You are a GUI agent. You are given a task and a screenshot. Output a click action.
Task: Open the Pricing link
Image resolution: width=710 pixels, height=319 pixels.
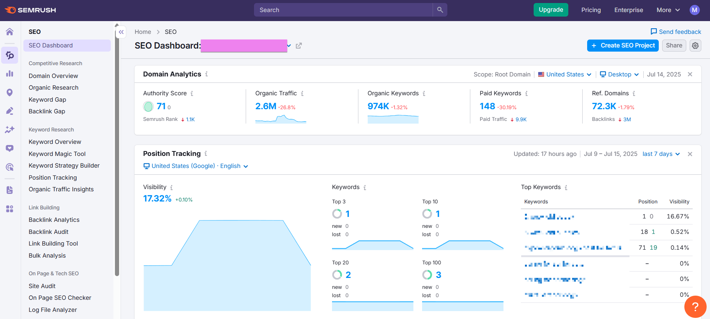coord(591,10)
